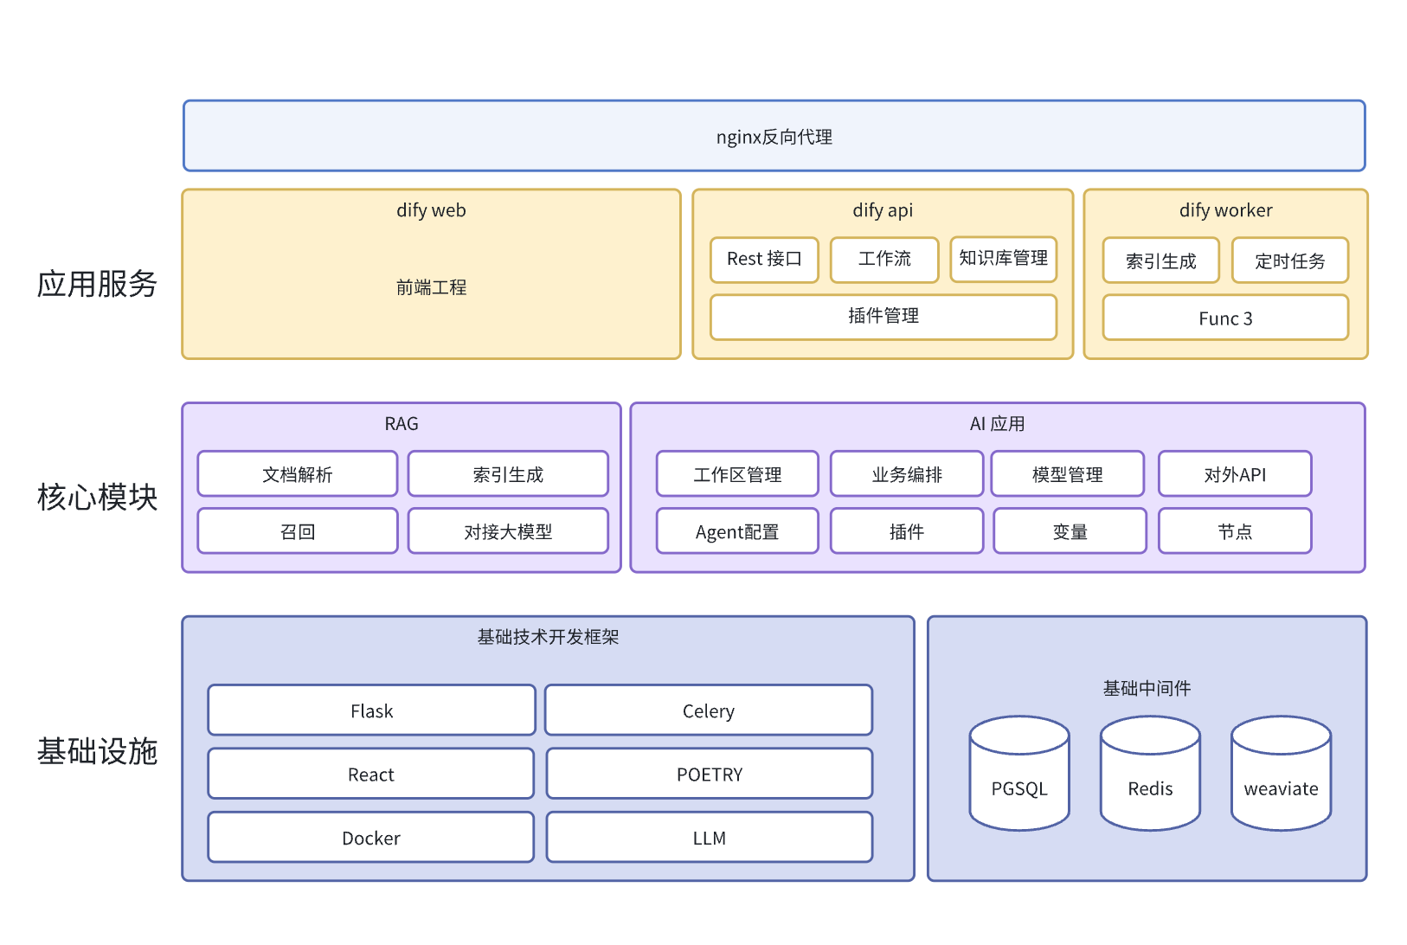Image resolution: width=1407 pixels, height=945 pixels.
Task: Click the Redis database cylinder
Action: click(x=1150, y=773)
